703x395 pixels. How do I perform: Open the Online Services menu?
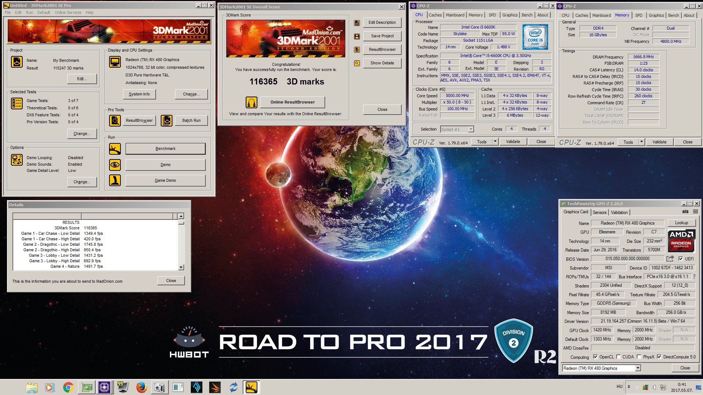(x=68, y=12)
